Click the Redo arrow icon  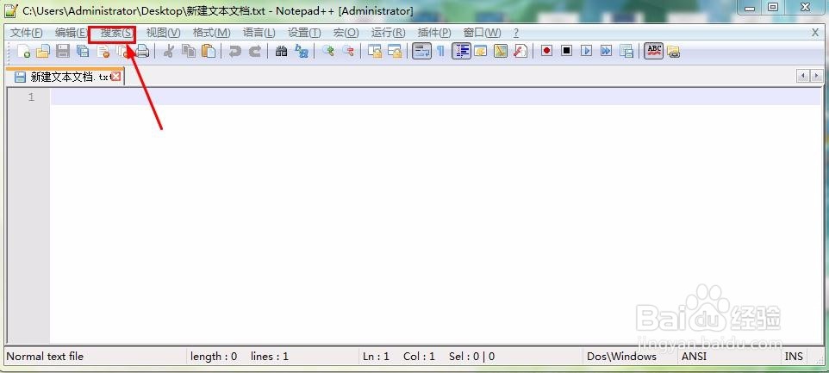(x=255, y=51)
